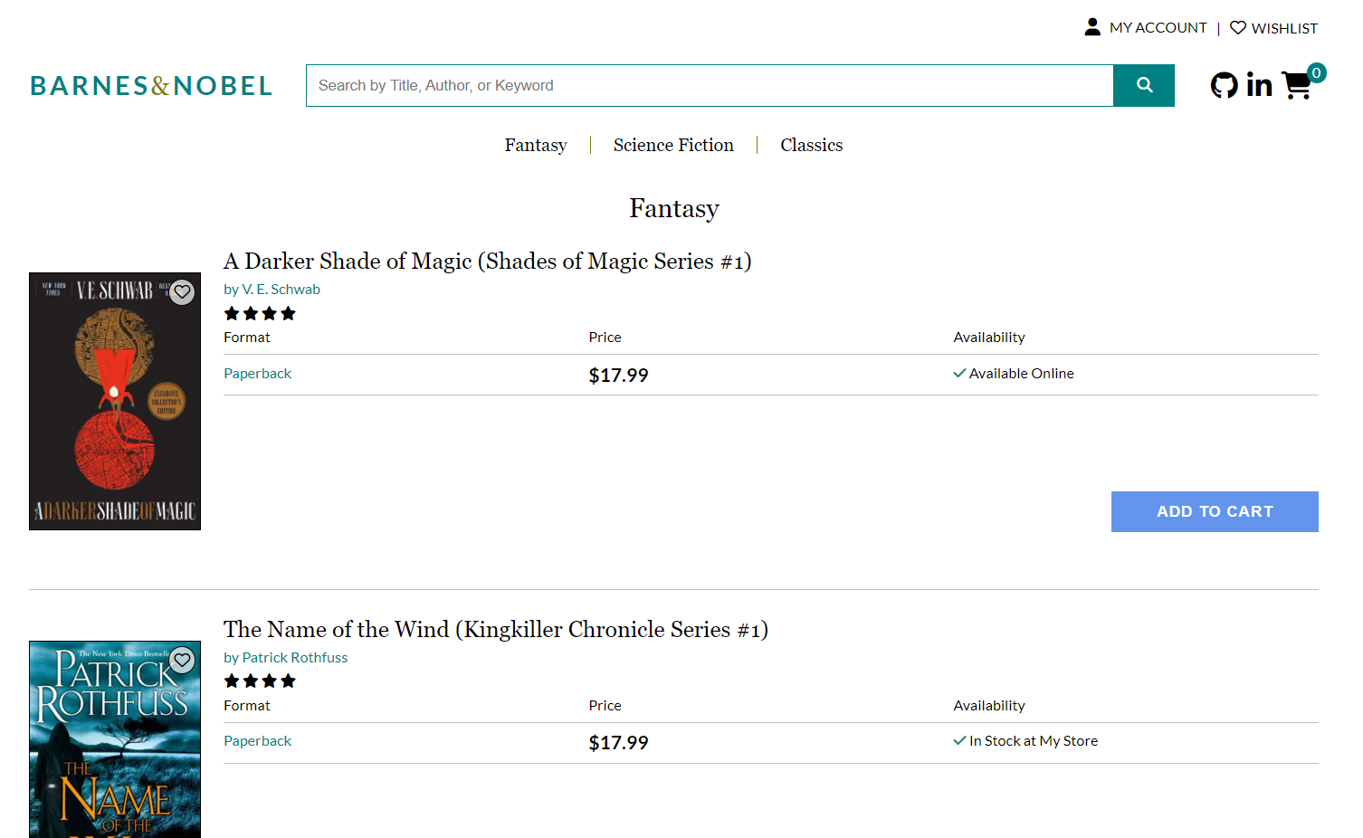Click the Barnes & Nobel logo

[x=151, y=86]
